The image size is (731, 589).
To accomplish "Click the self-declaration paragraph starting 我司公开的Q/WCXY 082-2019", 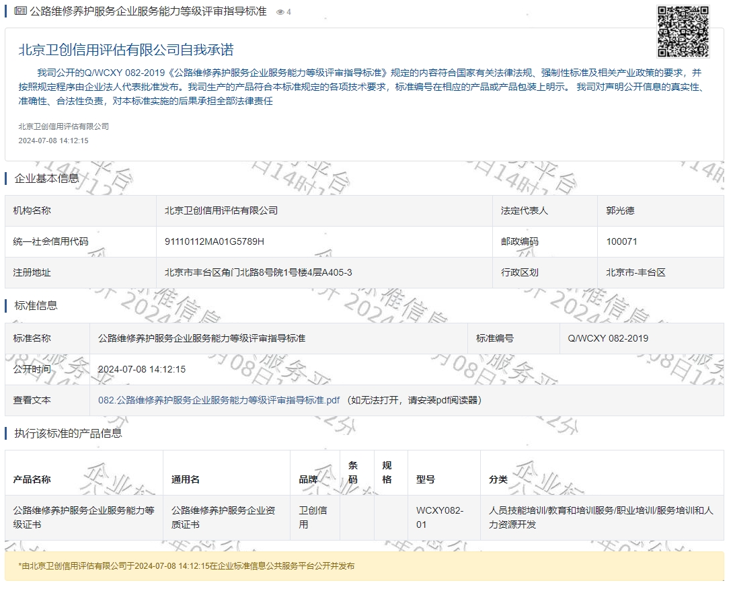I will coord(362,87).
